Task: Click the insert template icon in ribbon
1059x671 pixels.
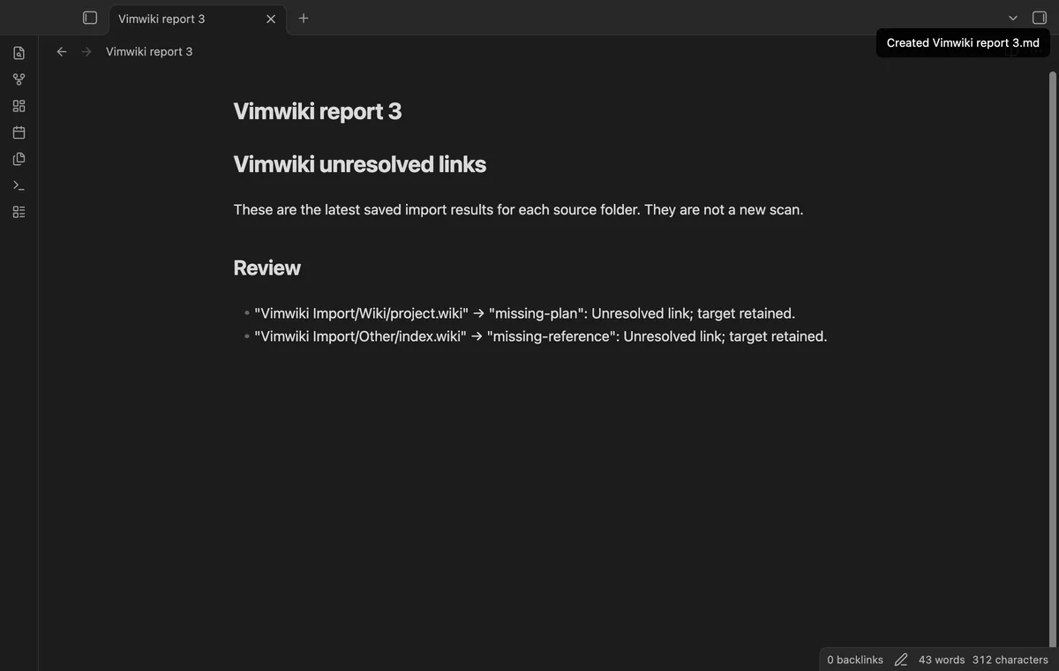Action: tap(19, 159)
